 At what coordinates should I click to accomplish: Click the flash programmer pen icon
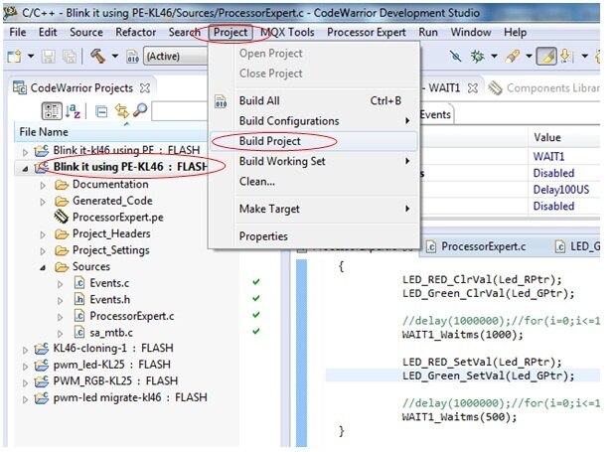click(512, 57)
